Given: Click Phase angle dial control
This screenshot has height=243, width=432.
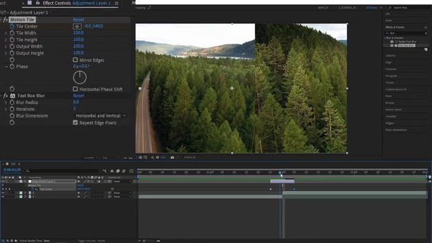Looking at the screenshot, I should tap(80, 77).
